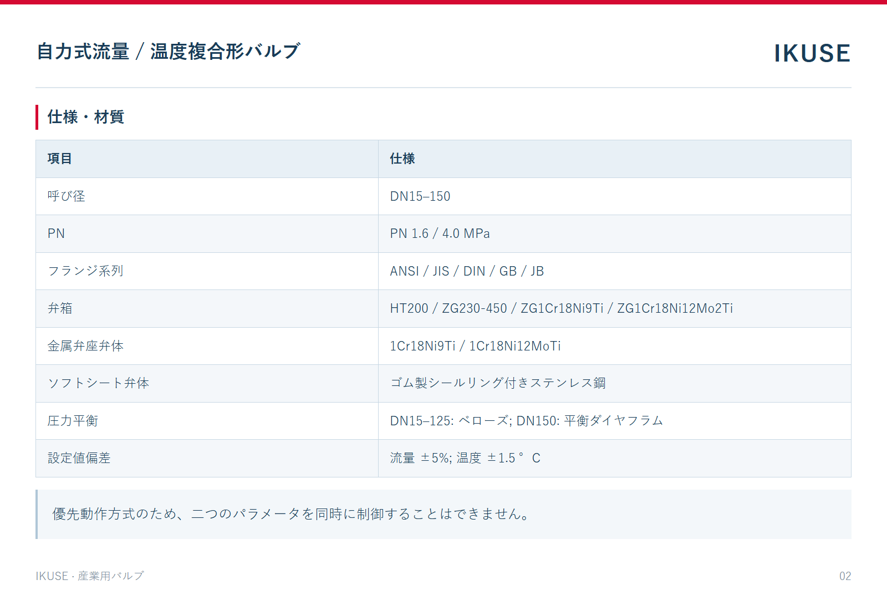Click the page number 02
This screenshot has width=887, height=600.
pyautogui.click(x=845, y=576)
